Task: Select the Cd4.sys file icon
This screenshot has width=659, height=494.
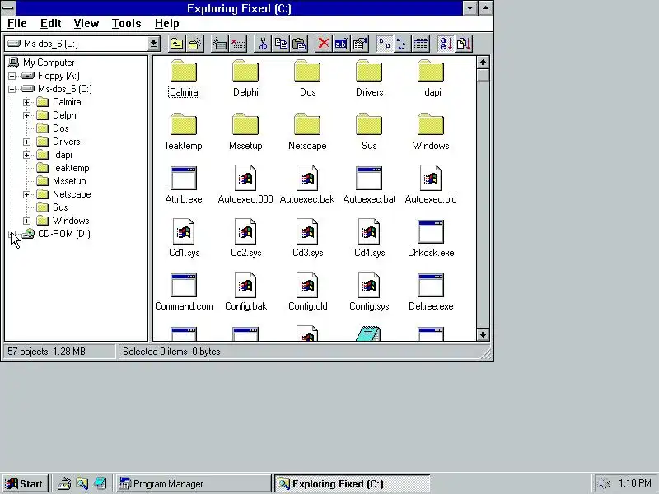Action: click(x=369, y=231)
